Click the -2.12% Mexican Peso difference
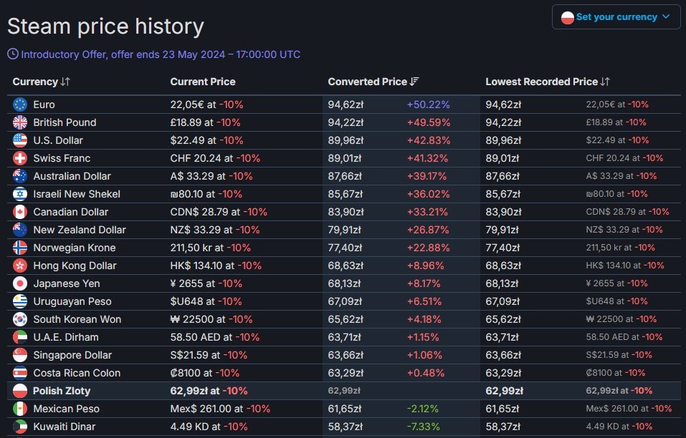Screen dimensions: 686x438 [423, 409]
